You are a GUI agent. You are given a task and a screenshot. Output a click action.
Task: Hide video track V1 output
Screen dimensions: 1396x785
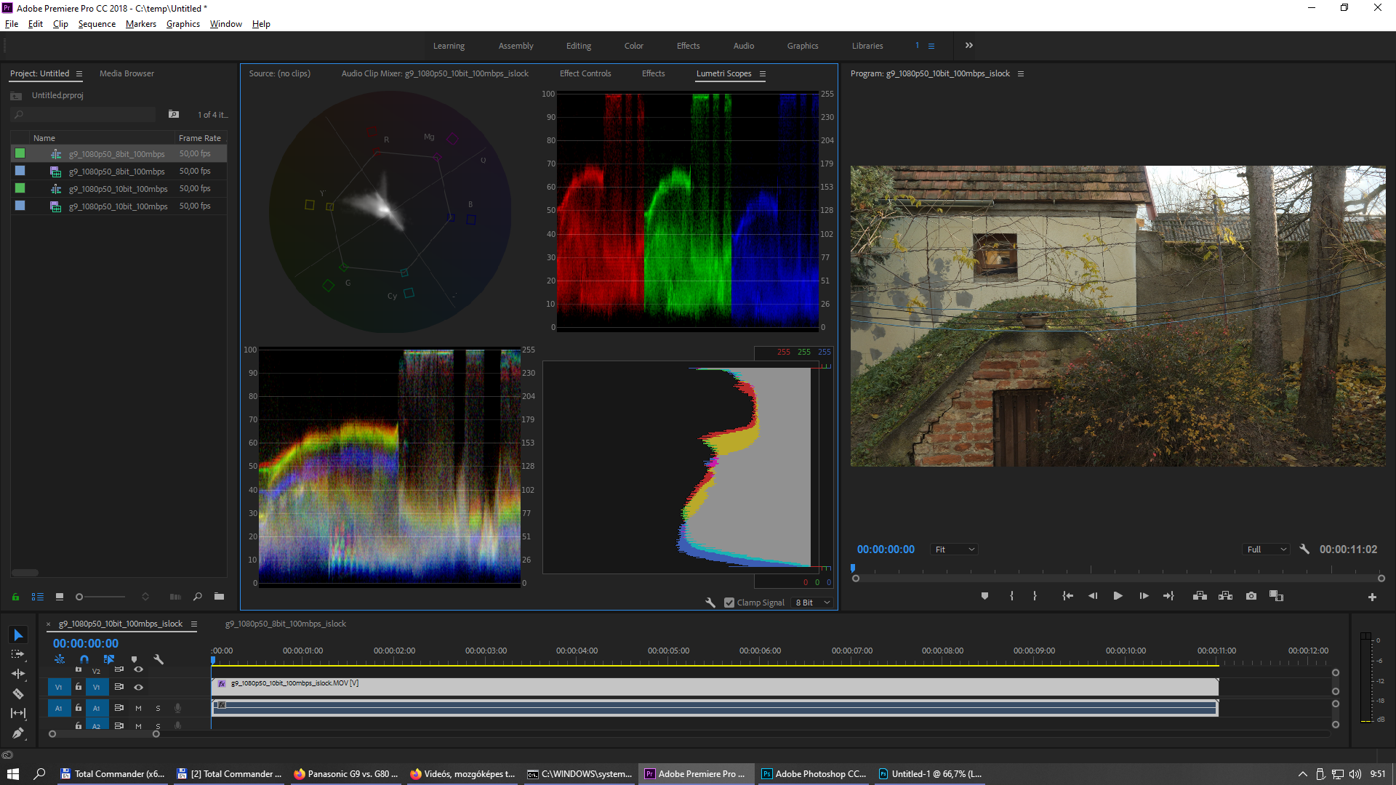138,687
